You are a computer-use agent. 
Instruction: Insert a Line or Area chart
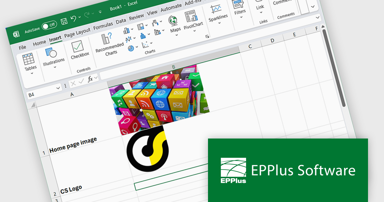(x=128, y=39)
